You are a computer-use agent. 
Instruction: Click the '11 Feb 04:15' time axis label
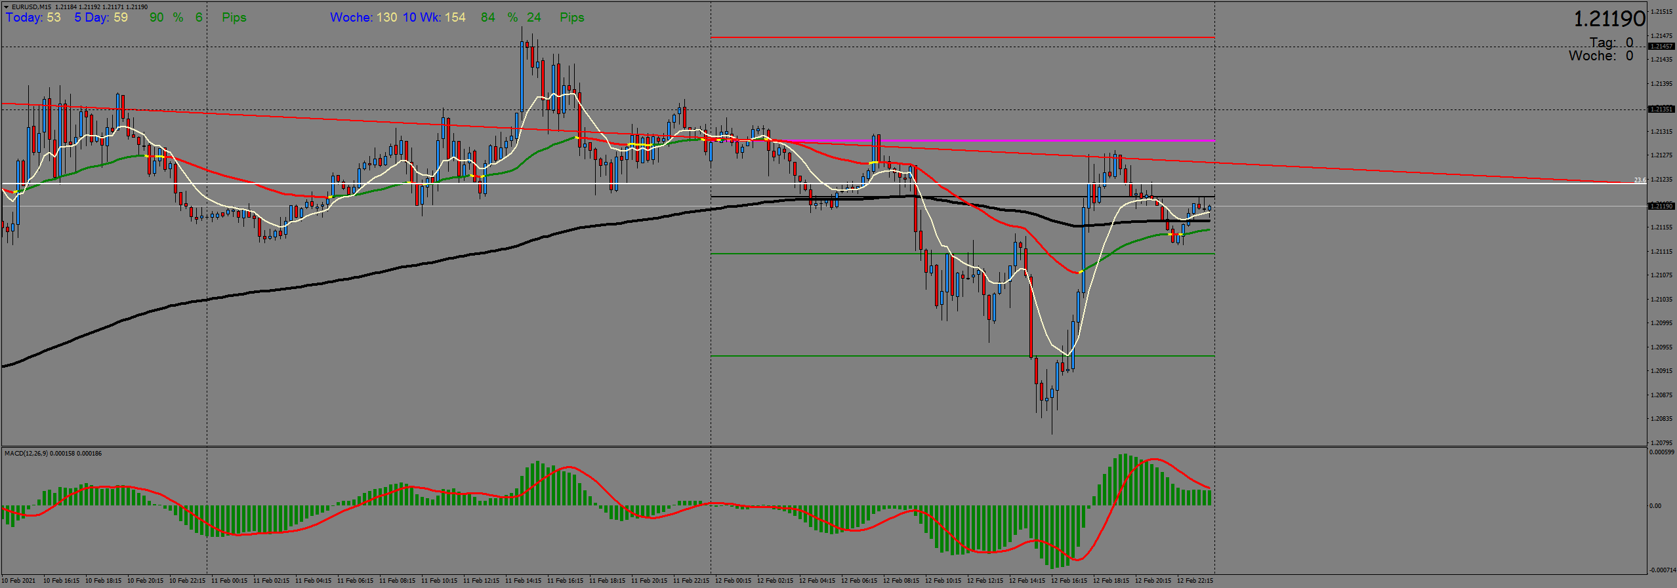point(313,581)
